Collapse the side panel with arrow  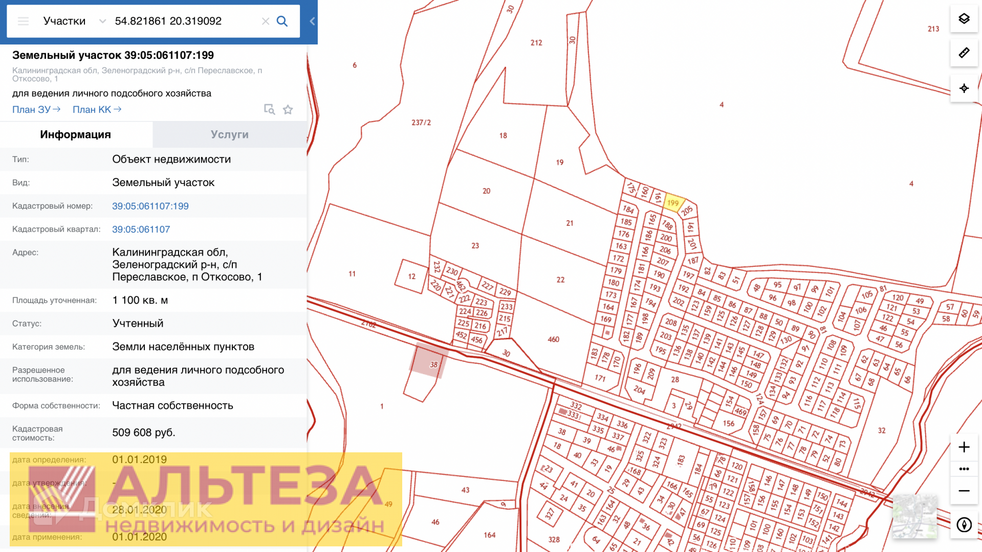coord(312,21)
